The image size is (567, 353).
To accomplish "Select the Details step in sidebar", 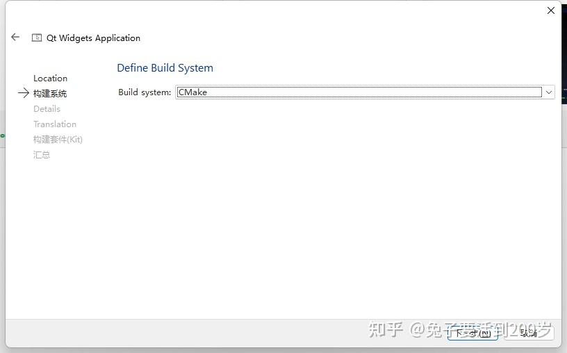I will [x=47, y=109].
